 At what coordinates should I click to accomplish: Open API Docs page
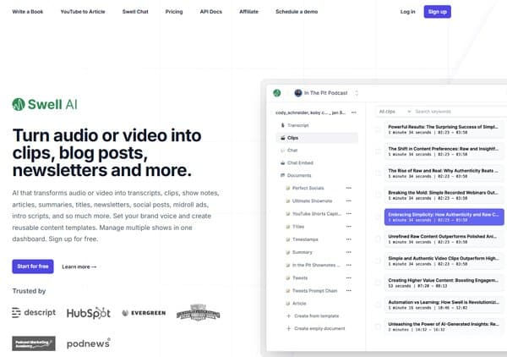pyautogui.click(x=210, y=12)
